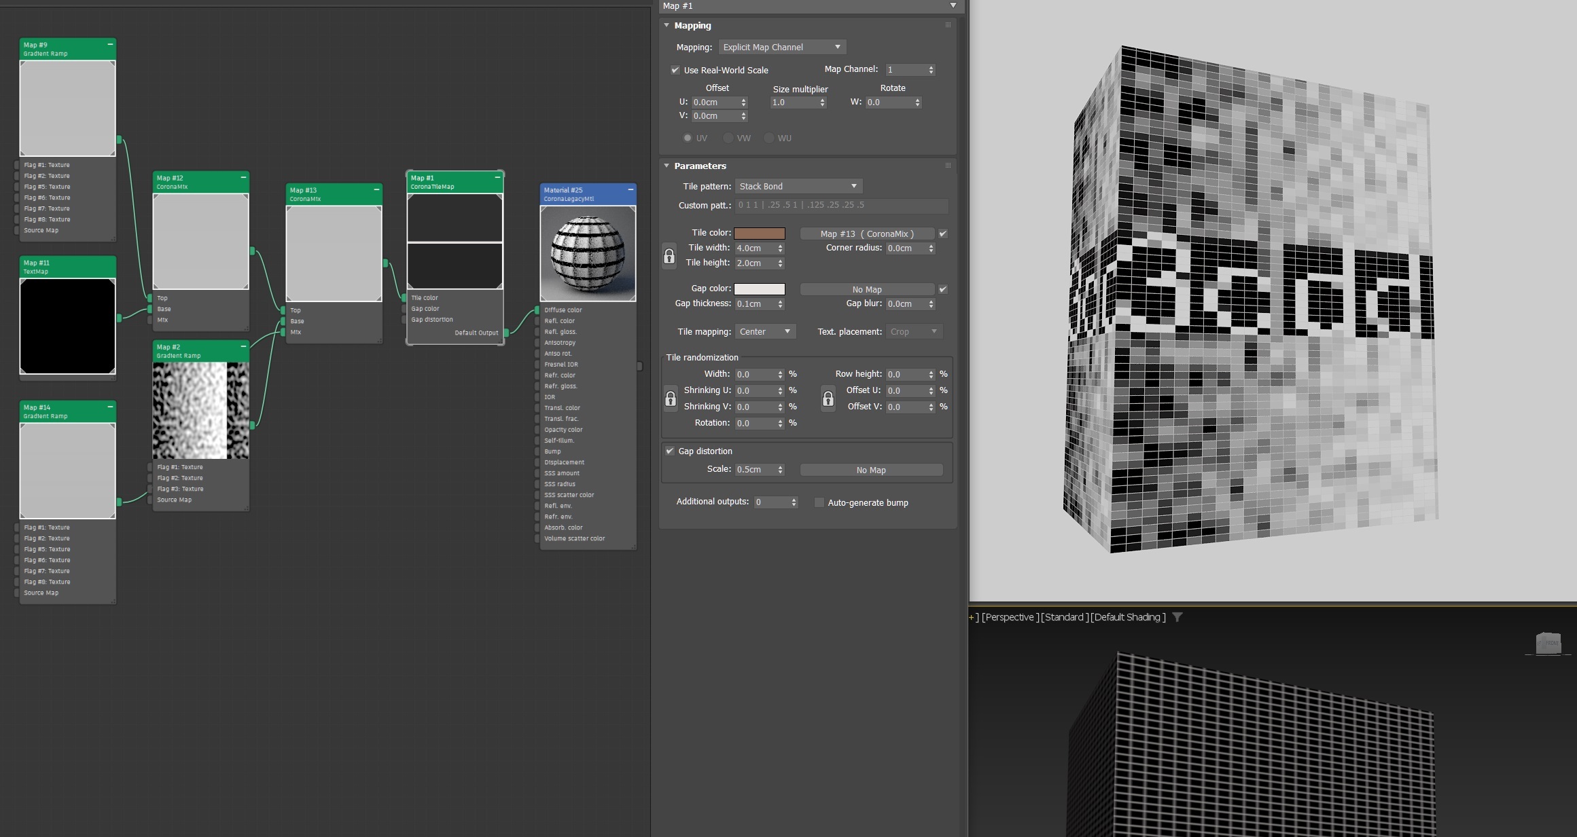Click the Parameters rollout grip icon
The width and height of the screenshot is (1577, 837).
pos(948,165)
